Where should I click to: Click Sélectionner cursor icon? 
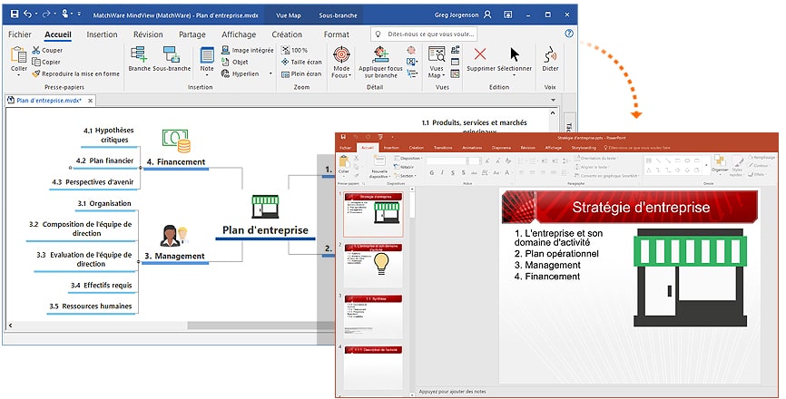click(x=515, y=54)
